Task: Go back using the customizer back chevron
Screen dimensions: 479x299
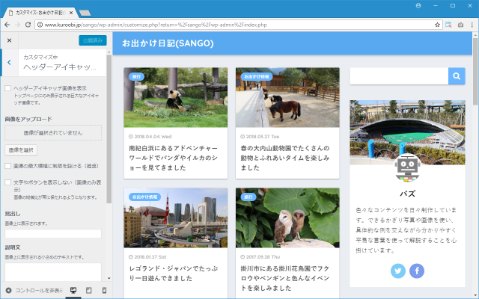Action: [9, 63]
